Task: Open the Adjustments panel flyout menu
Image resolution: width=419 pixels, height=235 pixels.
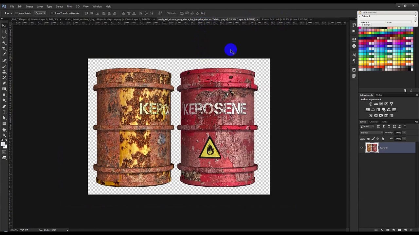Action: point(416,95)
